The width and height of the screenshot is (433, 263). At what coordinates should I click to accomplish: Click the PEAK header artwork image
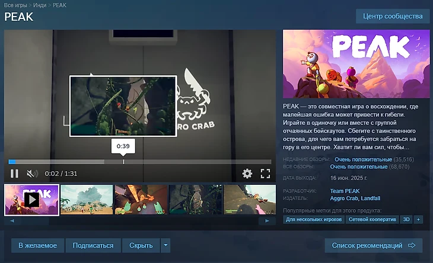[356, 64]
